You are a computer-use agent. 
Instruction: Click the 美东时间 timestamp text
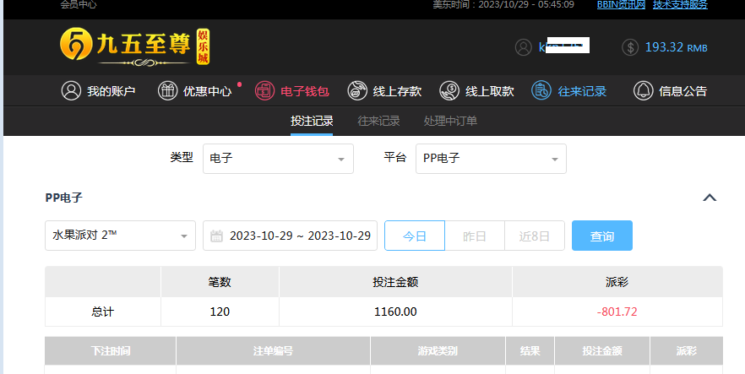pyautogui.click(x=503, y=5)
